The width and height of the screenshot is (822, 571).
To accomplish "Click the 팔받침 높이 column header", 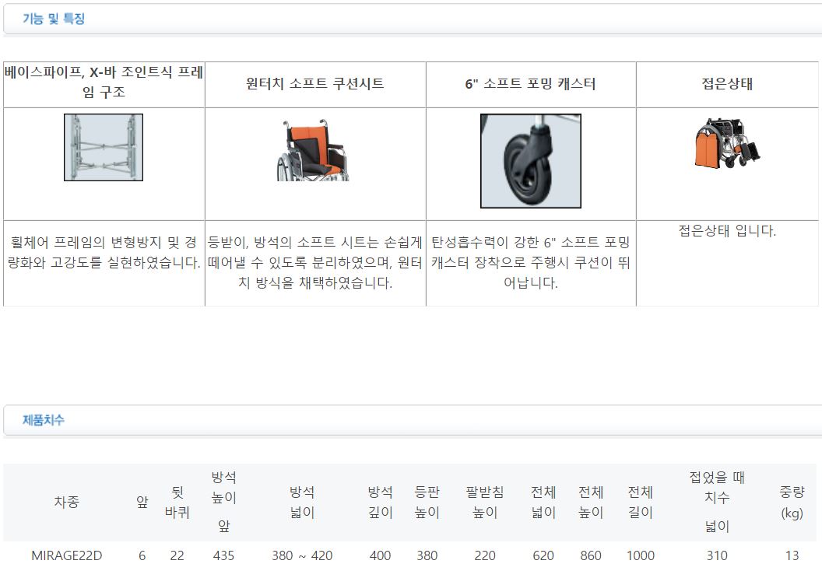I will tap(484, 502).
